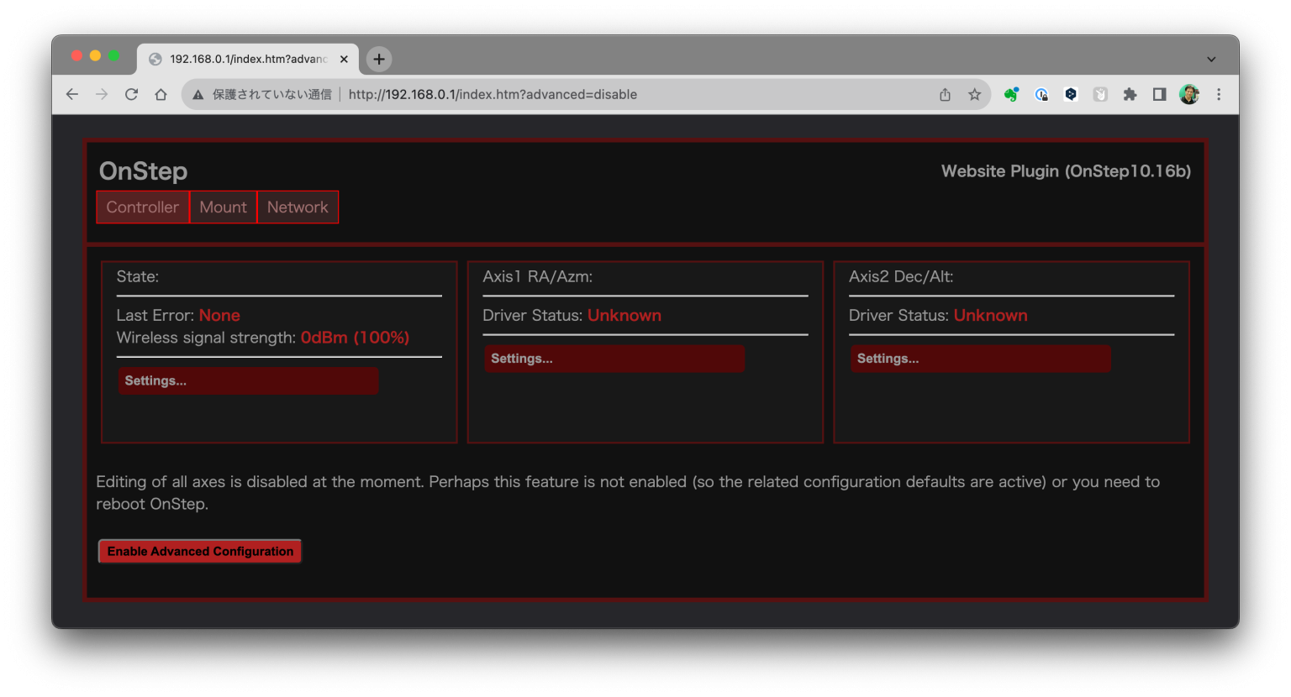The width and height of the screenshot is (1291, 697).
Task: Click the not-secure warning icon
Action: coord(198,95)
